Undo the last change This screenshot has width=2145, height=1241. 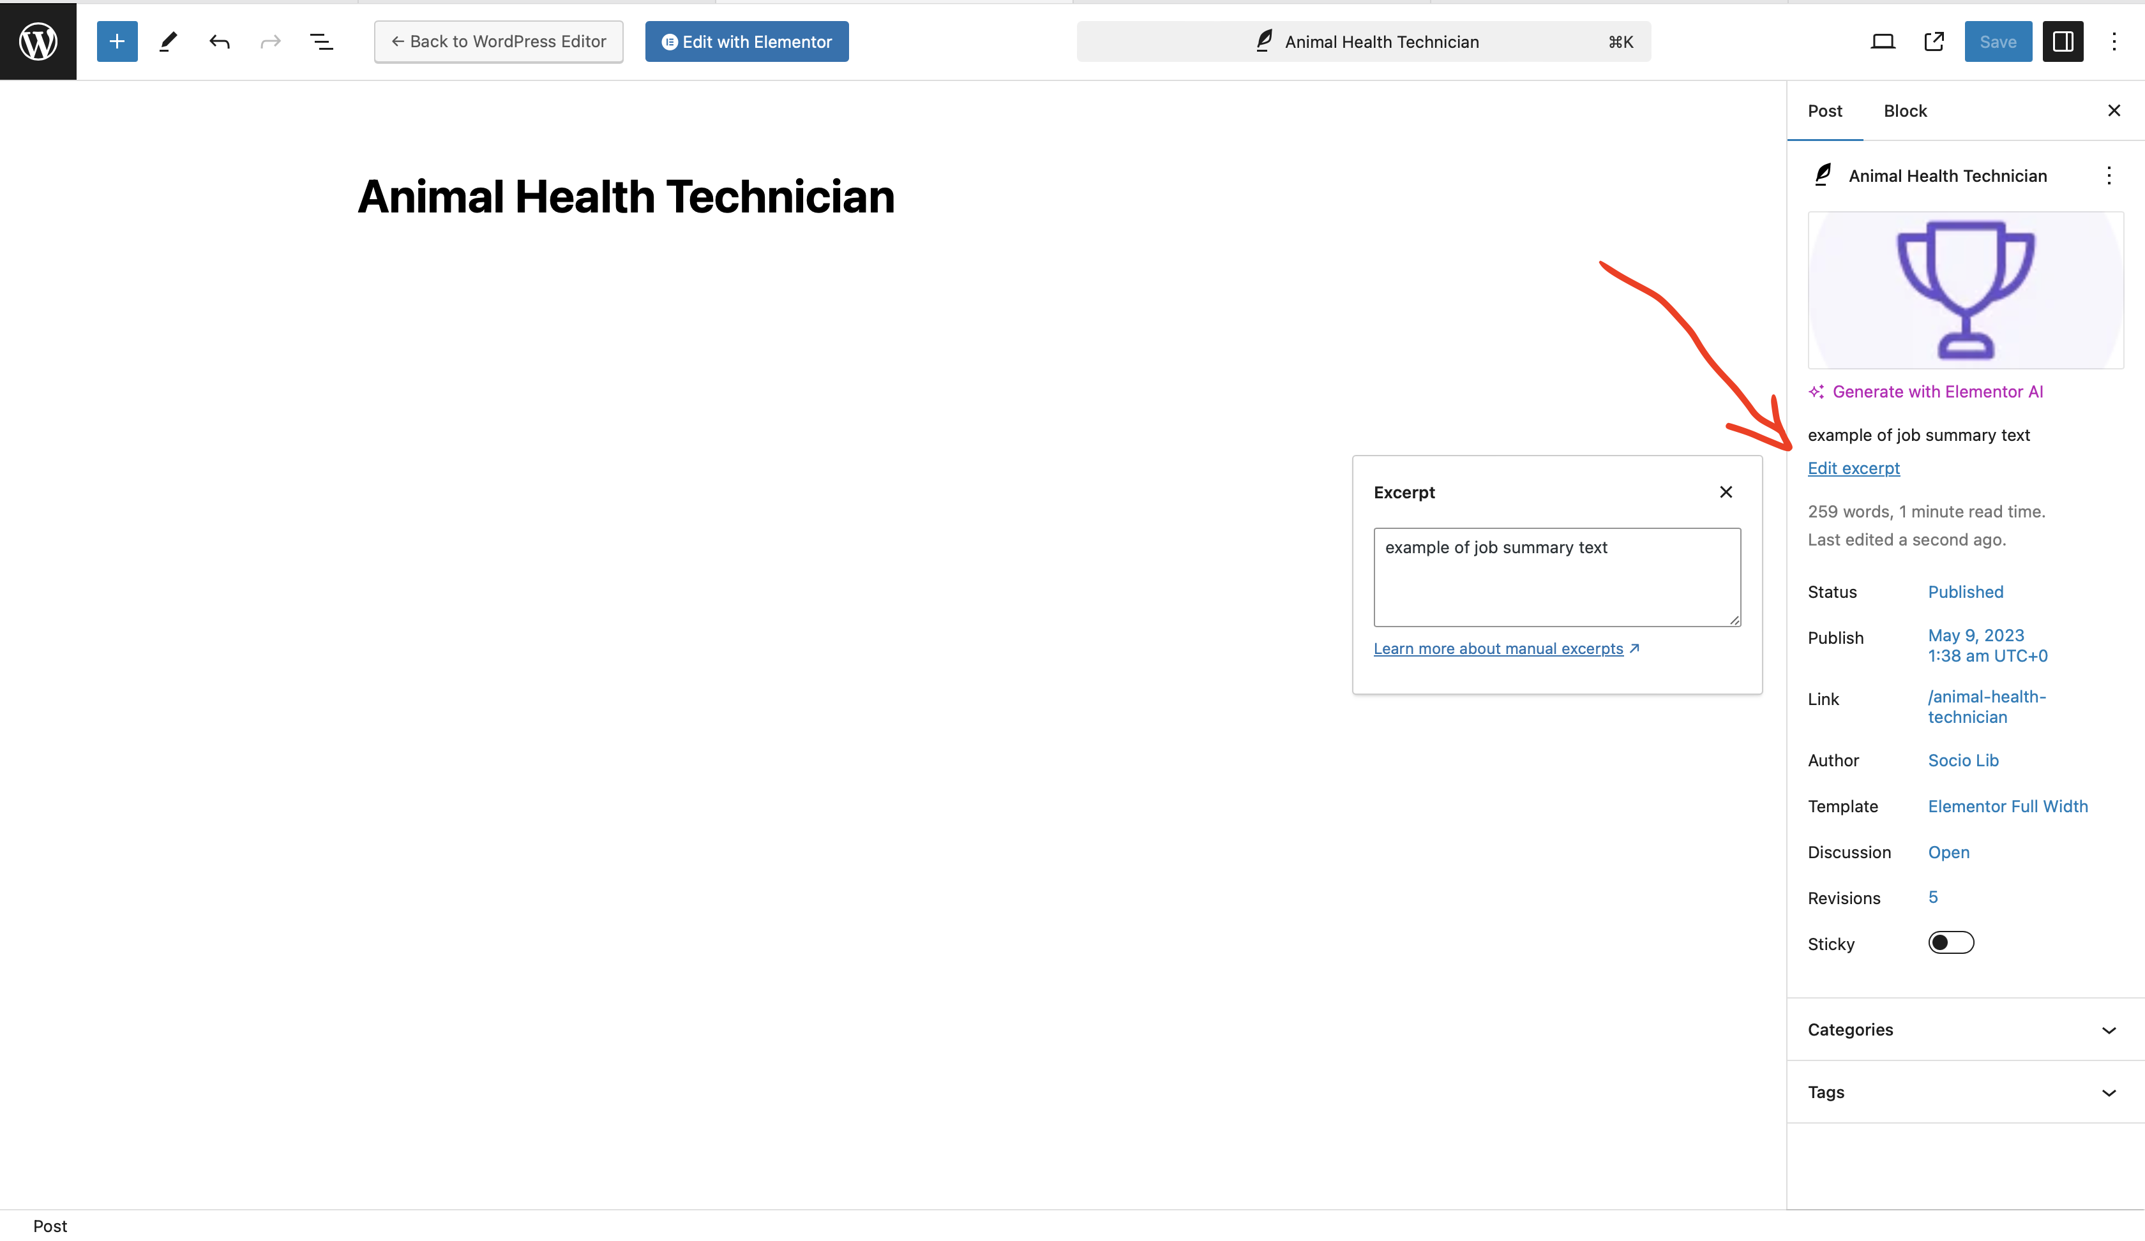click(219, 41)
